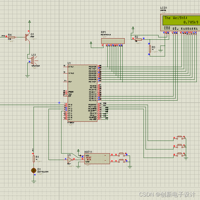Click the "HX711" title label
The height and width of the screenshot is (200, 200).
tap(88, 152)
